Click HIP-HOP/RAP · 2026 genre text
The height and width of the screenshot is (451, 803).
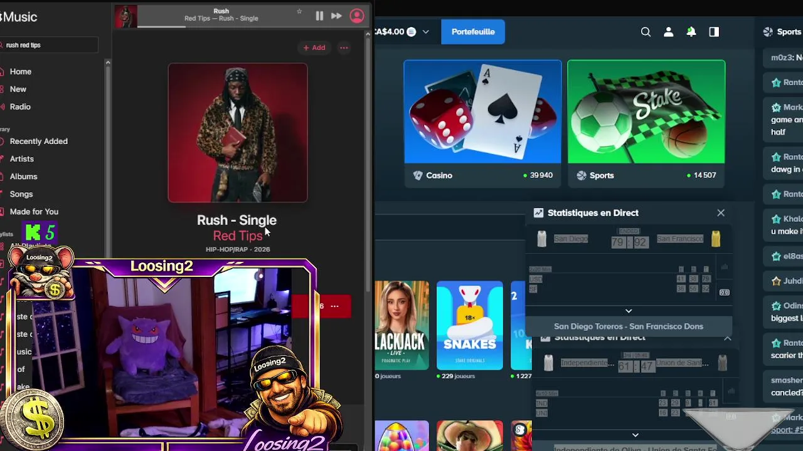pos(238,249)
